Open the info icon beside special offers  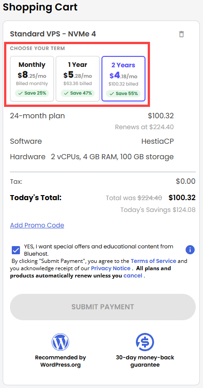pos(190,250)
